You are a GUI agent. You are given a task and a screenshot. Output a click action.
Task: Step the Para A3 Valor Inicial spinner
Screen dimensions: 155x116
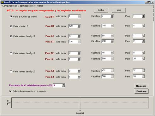79,71
